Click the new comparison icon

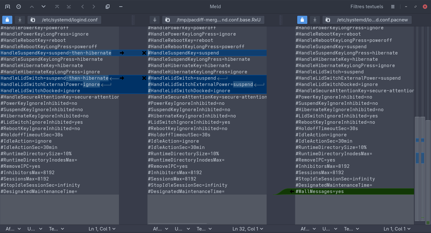[x=8, y=7]
